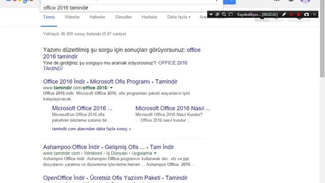Open Ashampoo Office İndir result
Screen dimensions: 325x183
[x=108, y=147]
